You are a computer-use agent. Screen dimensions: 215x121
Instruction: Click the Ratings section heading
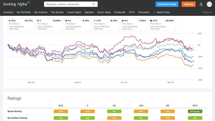pos(15,98)
